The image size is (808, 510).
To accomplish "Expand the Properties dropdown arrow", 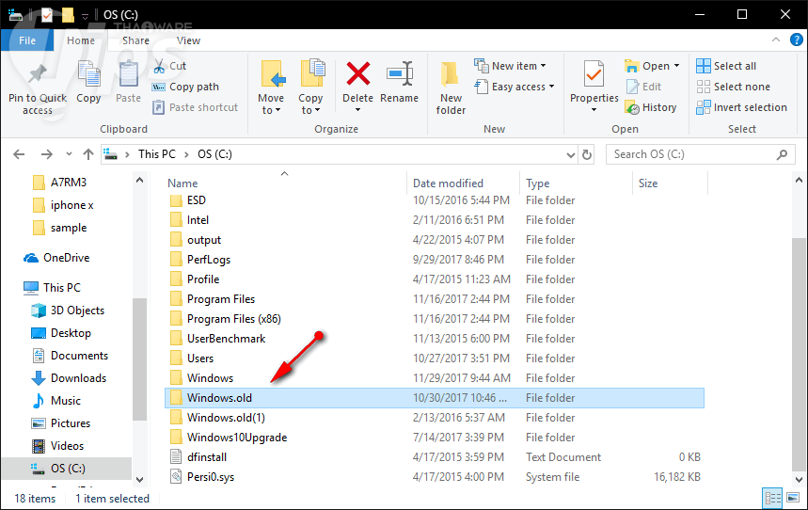I will pos(594,110).
